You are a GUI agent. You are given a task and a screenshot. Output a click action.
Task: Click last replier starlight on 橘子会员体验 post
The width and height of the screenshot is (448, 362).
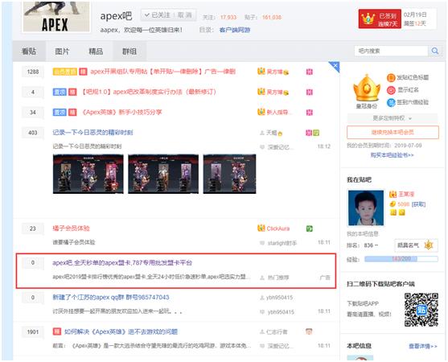(x=282, y=243)
